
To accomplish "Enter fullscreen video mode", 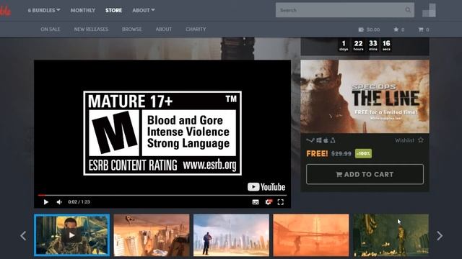I will pos(281,202).
